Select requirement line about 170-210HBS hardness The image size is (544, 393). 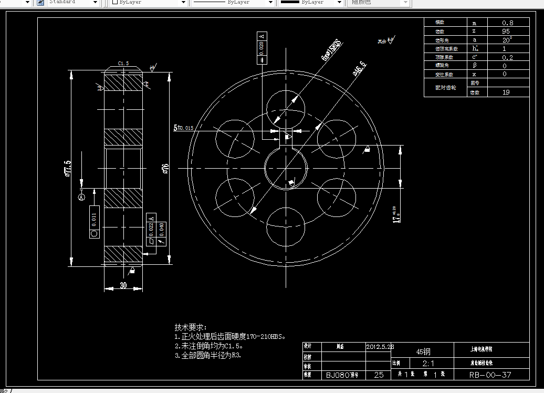click(x=229, y=336)
